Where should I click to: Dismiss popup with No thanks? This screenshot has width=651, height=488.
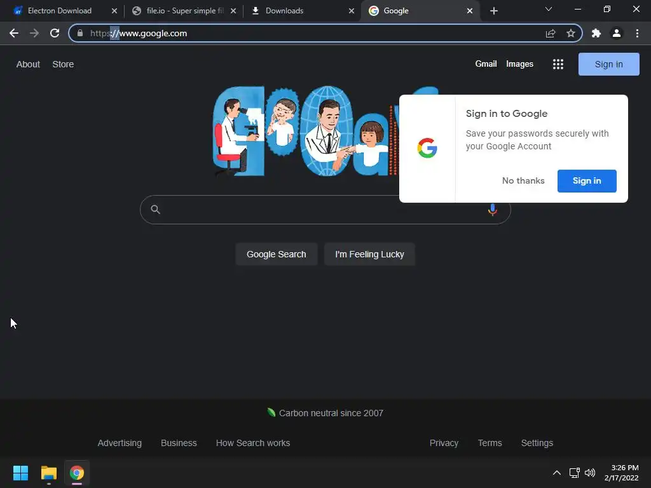[x=523, y=180]
